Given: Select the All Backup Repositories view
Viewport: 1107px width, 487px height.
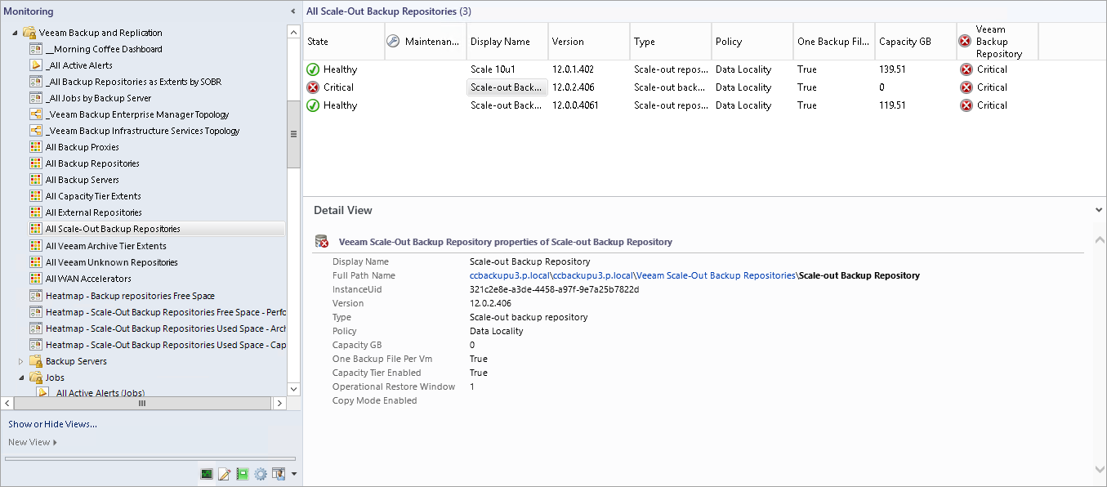Looking at the screenshot, I should [x=92, y=163].
